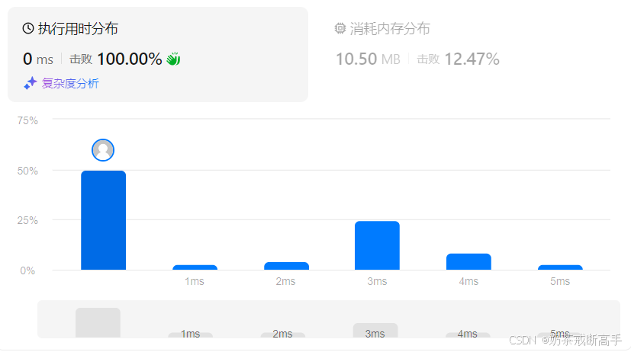Click the 4ms block in range overview
Viewport: 631px width, 352px height.
(x=468, y=334)
